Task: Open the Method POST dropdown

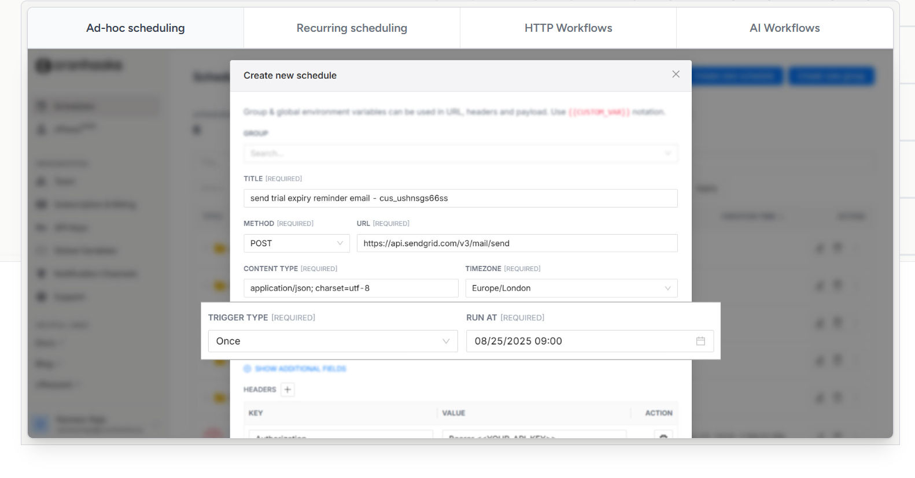Action: point(296,243)
